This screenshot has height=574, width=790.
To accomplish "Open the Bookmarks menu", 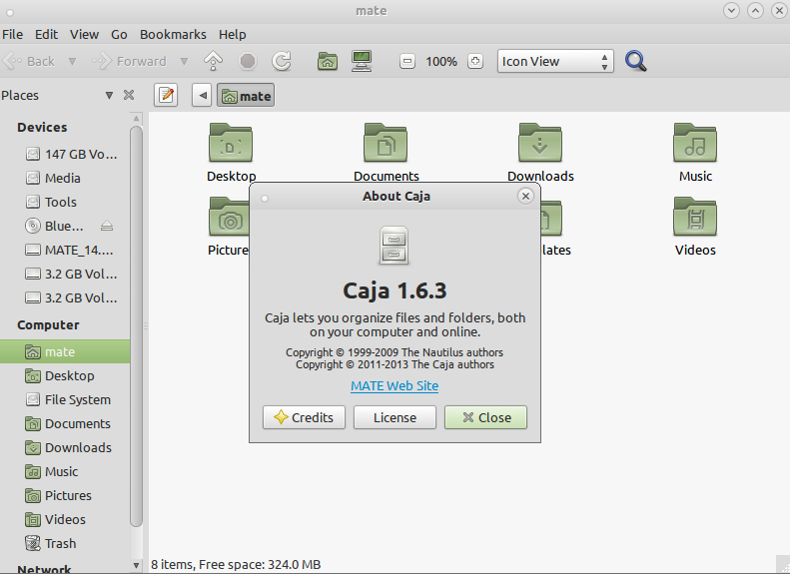I will click(173, 34).
